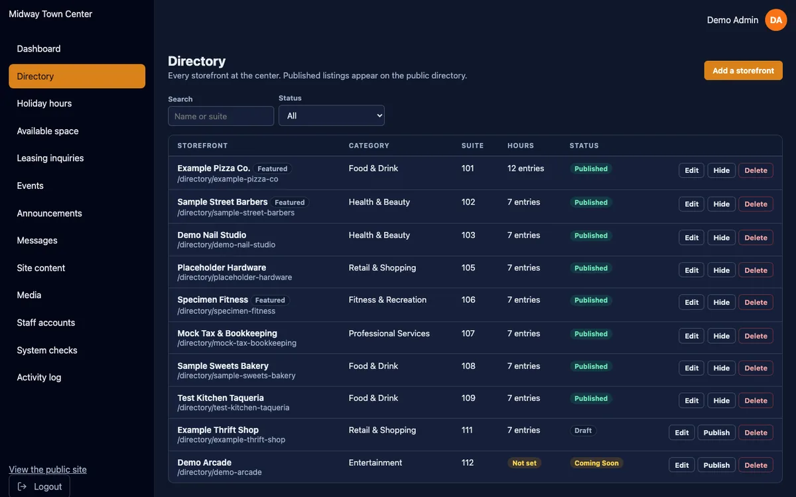Delete Example Pizza Co. listing
The image size is (796, 497).
pos(756,170)
